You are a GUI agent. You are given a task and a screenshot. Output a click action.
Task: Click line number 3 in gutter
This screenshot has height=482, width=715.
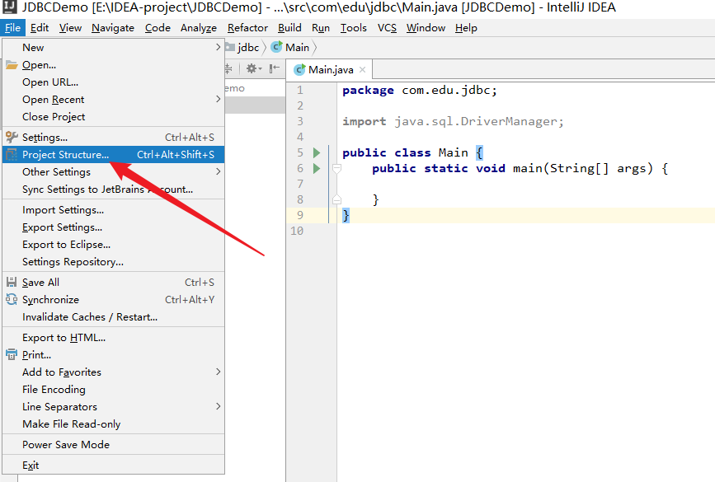[x=300, y=121]
